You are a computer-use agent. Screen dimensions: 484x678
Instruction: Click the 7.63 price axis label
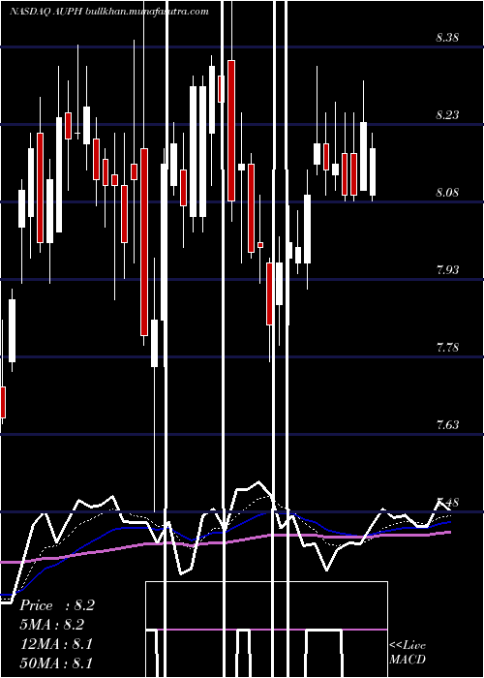[447, 424]
